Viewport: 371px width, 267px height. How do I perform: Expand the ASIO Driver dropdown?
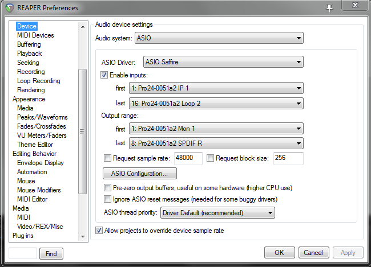pos(223,62)
